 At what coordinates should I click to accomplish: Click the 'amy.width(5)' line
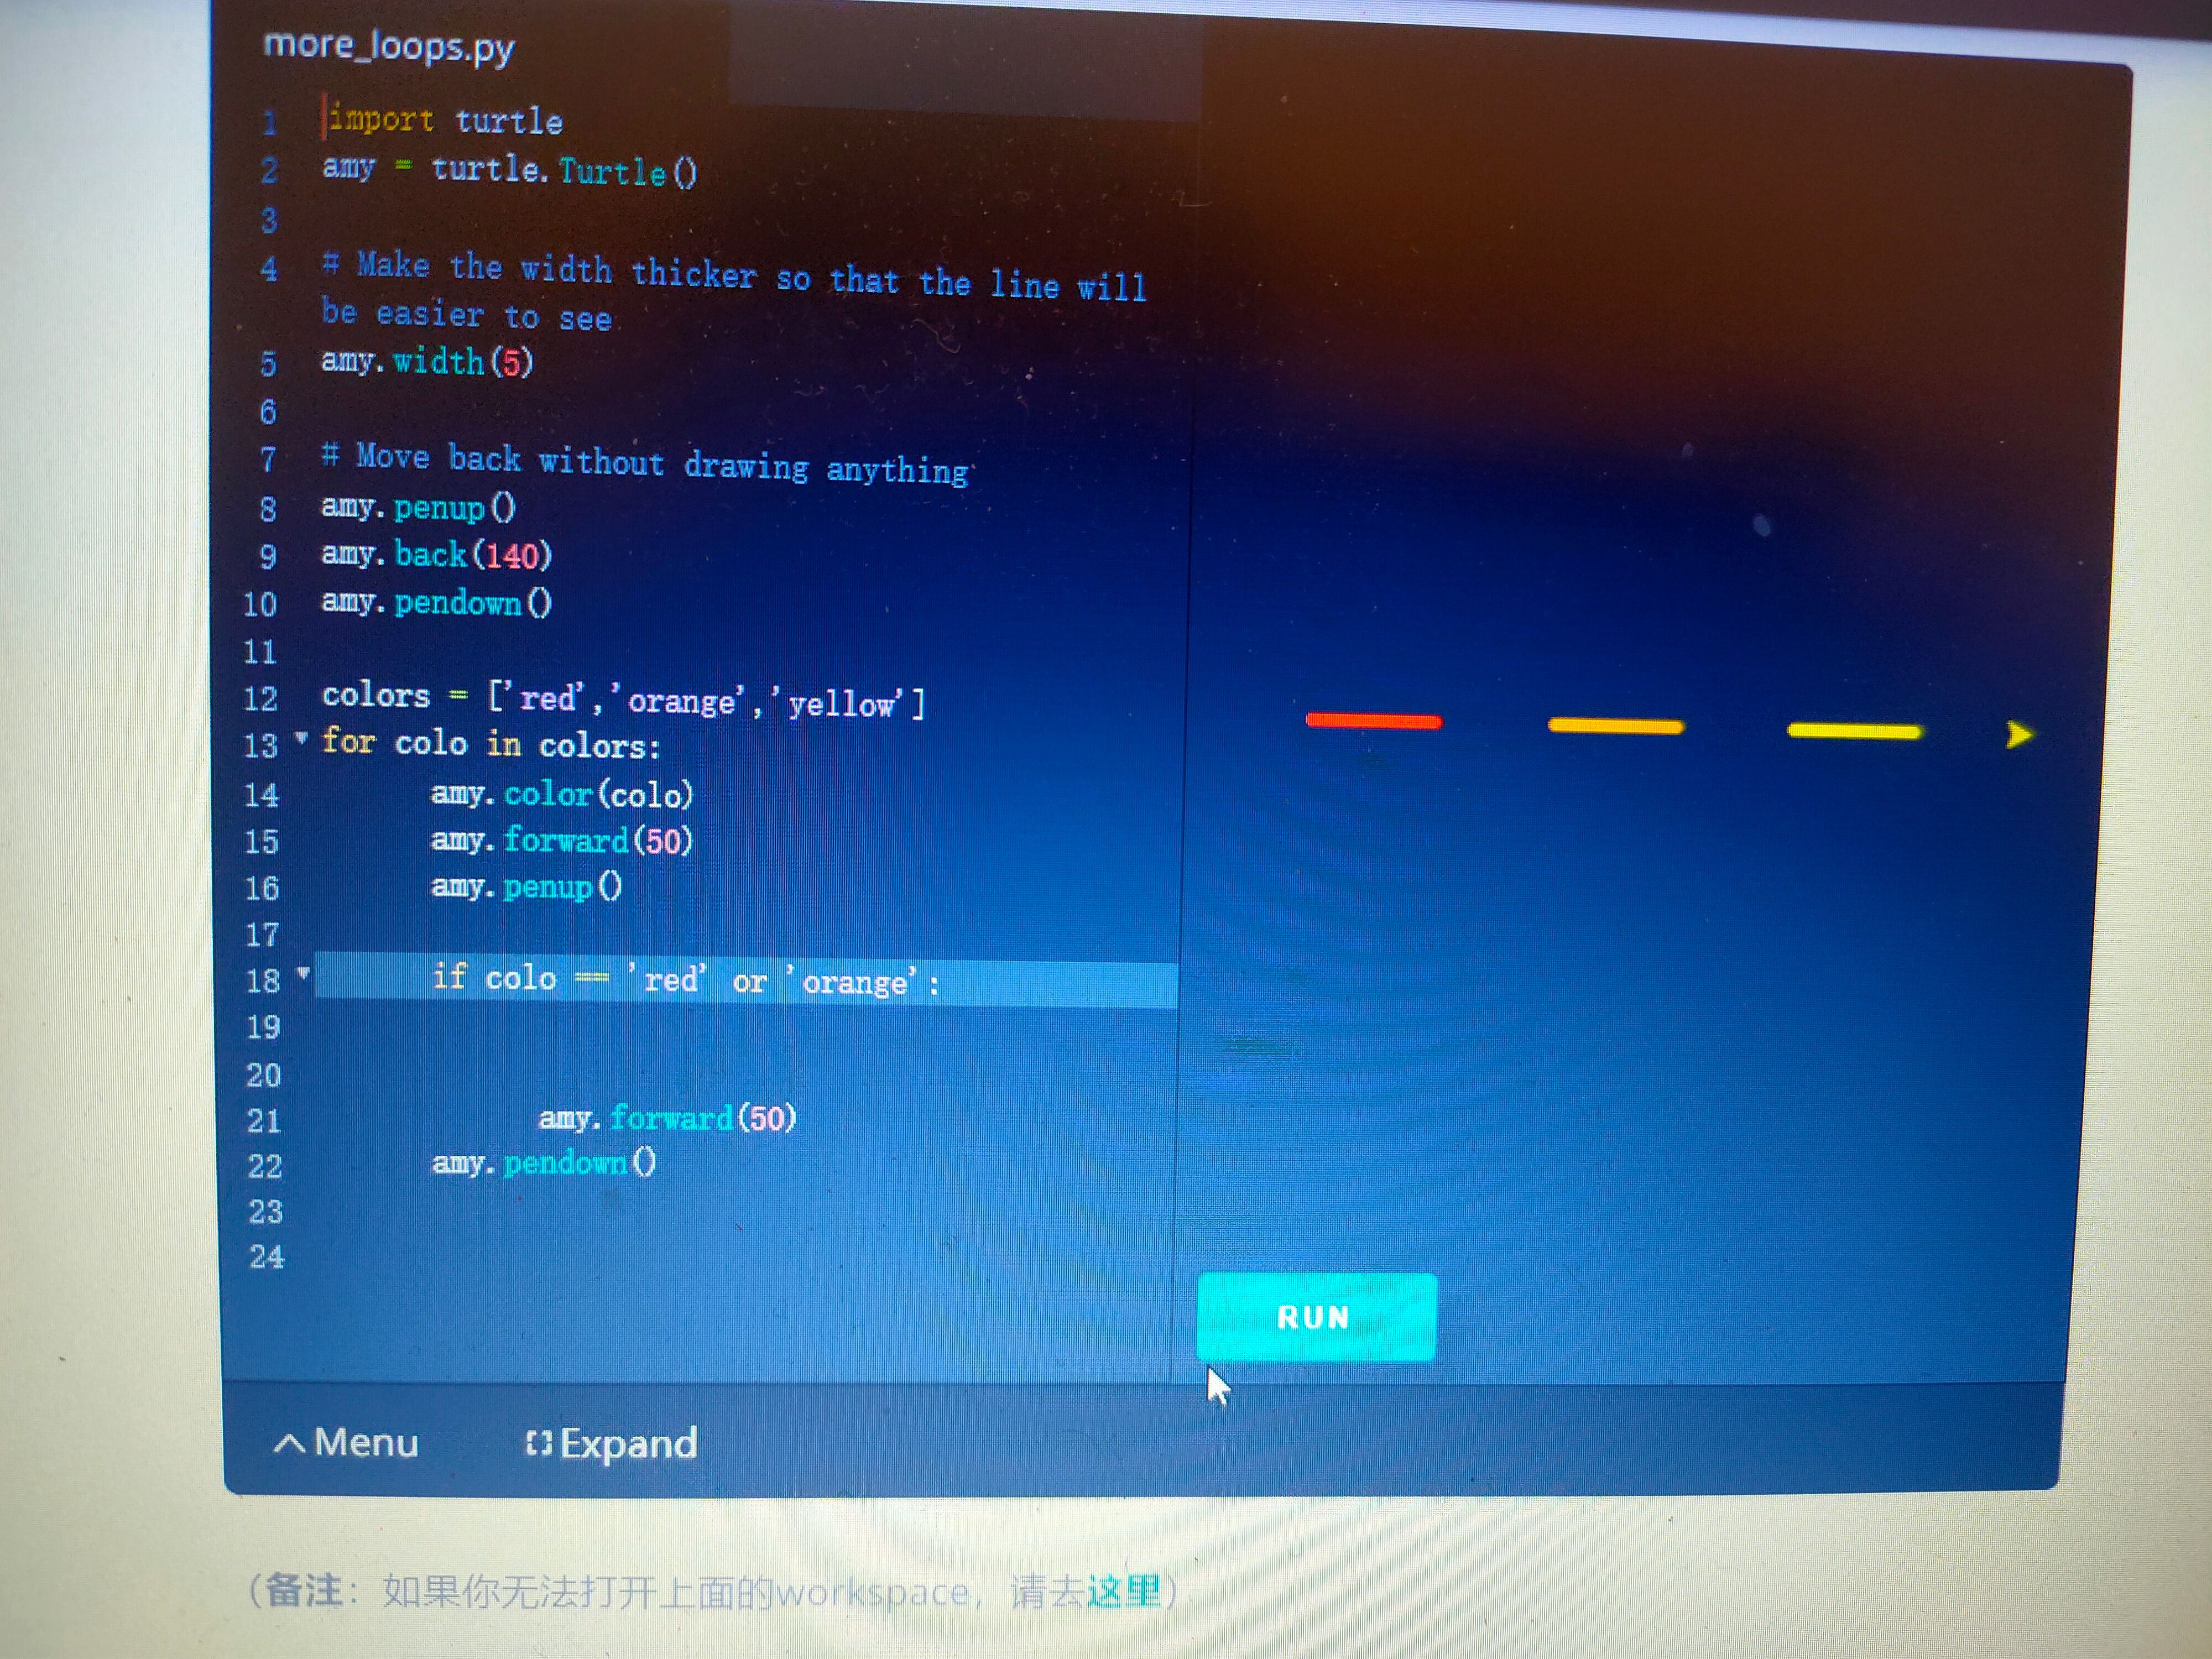tap(427, 361)
